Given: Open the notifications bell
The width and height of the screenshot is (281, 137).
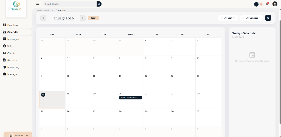Looking at the screenshot, I should pyautogui.click(x=267, y=4).
